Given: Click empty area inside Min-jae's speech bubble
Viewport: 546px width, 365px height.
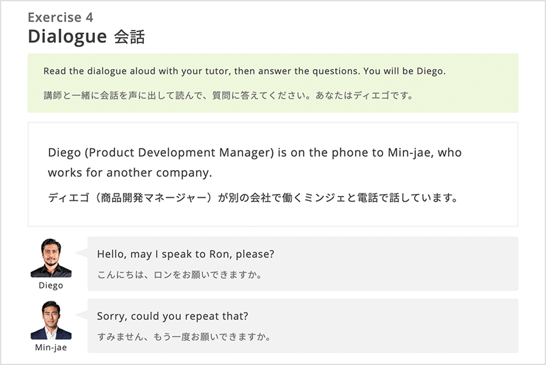Looking at the screenshot, I should click(394, 326).
